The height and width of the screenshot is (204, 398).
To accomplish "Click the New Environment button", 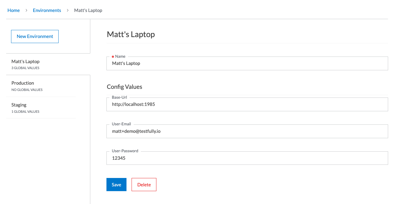I will 35,36.
